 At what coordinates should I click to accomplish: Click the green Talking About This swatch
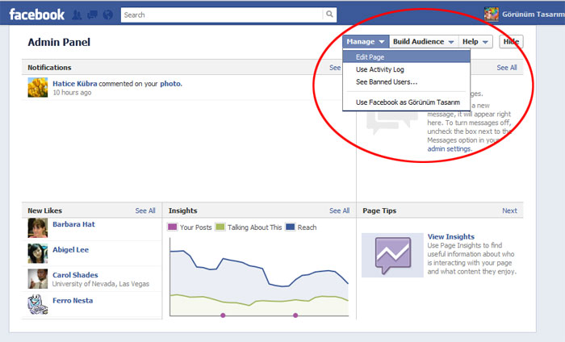point(220,227)
